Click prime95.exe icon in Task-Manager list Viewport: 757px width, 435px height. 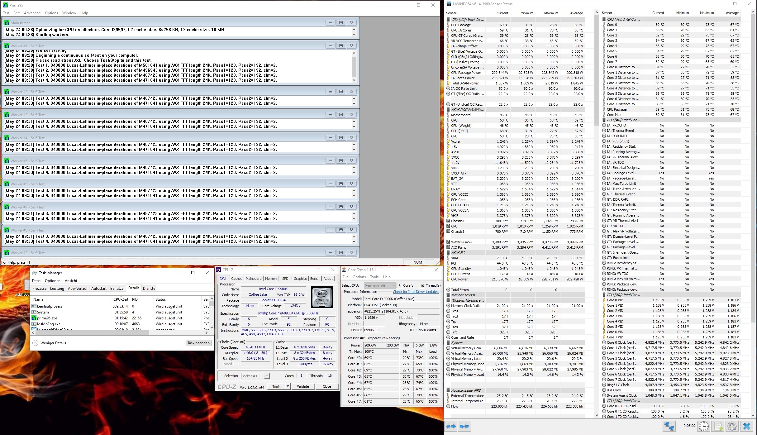(x=34, y=318)
